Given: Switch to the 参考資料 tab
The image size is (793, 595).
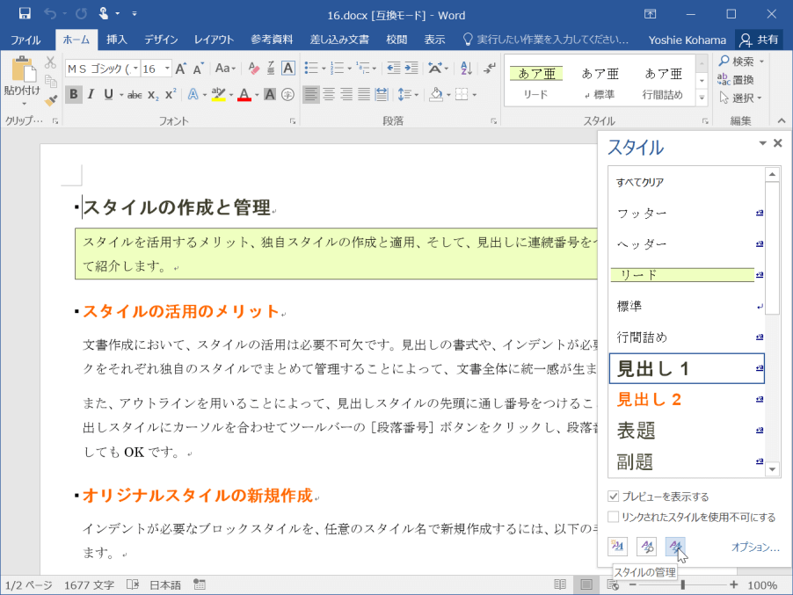Looking at the screenshot, I should tap(272, 40).
